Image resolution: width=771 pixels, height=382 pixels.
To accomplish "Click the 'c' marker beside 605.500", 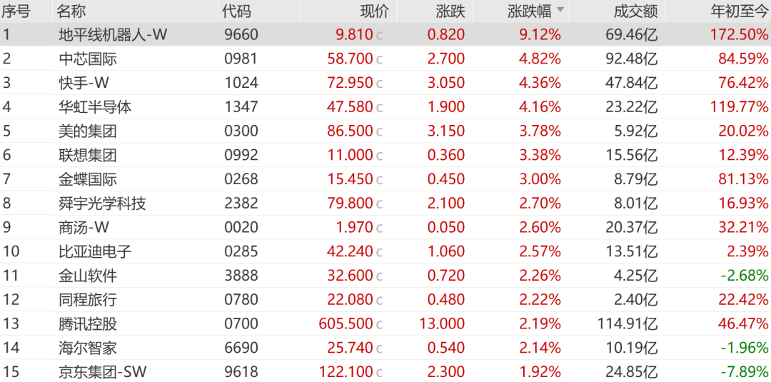I will [x=379, y=324].
